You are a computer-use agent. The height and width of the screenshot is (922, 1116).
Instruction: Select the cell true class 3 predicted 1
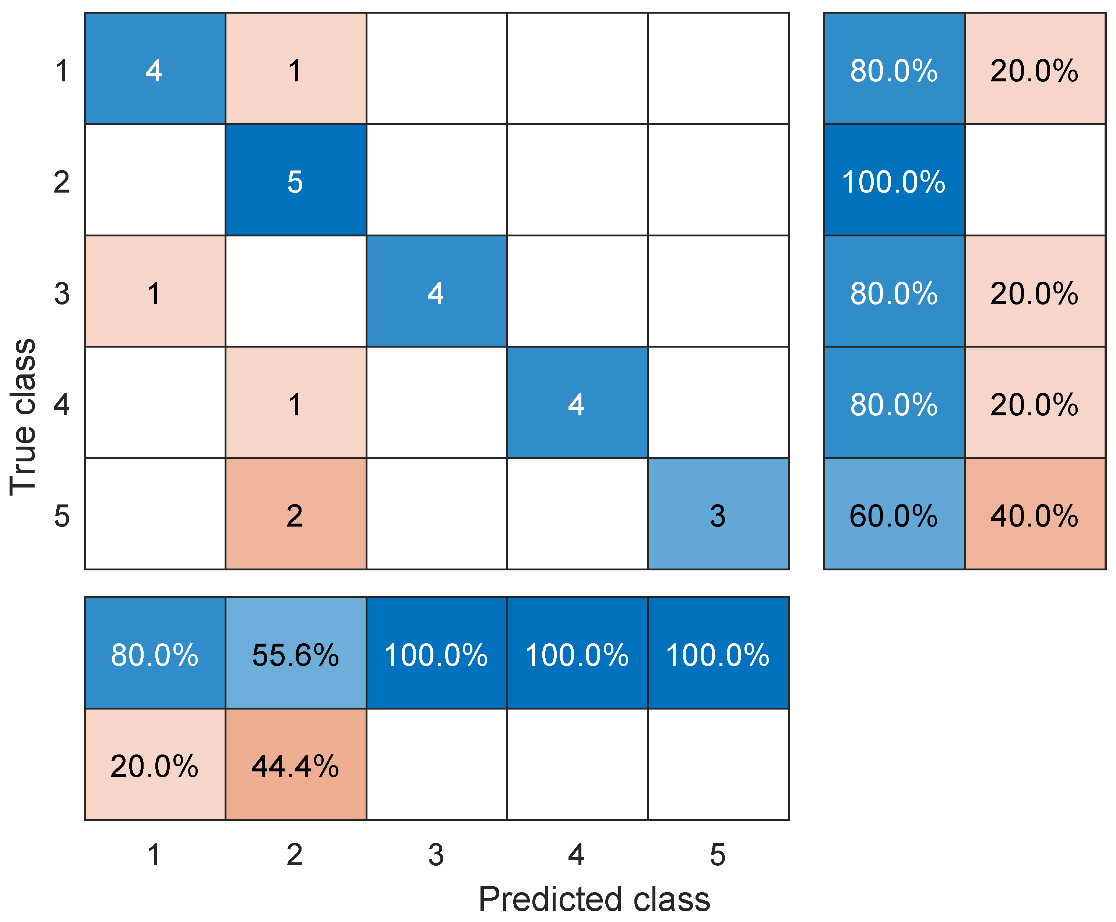point(155,291)
